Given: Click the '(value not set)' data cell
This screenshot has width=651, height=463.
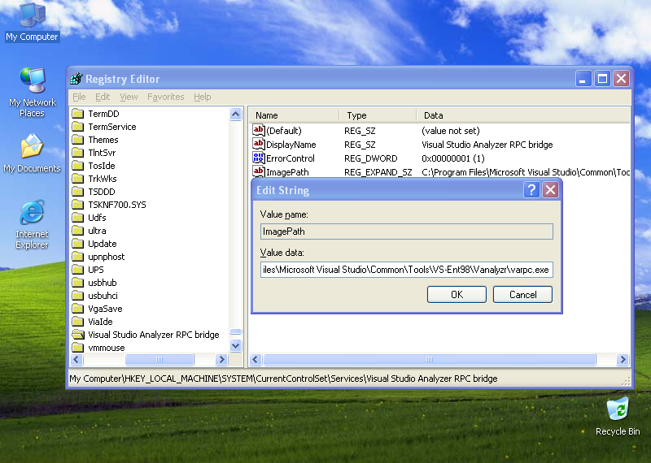Looking at the screenshot, I should 451,131.
